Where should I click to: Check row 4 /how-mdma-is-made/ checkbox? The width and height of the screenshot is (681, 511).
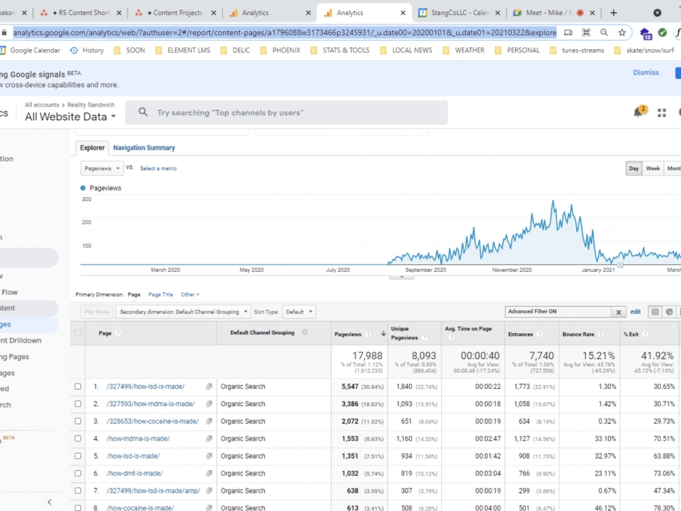[78, 438]
